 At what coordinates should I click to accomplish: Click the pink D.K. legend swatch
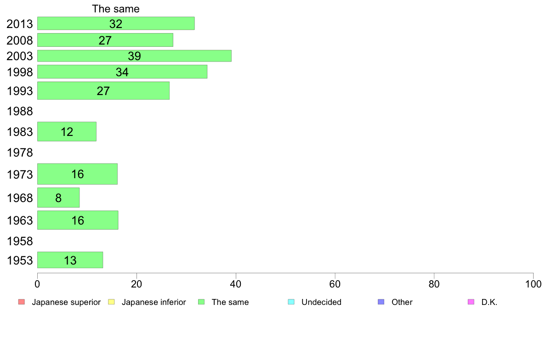(471, 302)
